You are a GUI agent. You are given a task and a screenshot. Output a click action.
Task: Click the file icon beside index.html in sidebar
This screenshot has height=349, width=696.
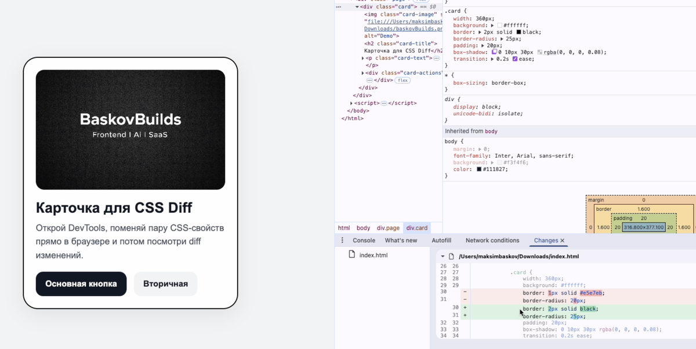tap(351, 255)
